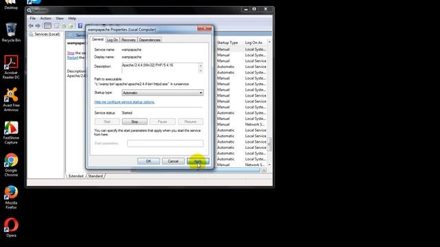Click the horizontal scrollbar right arrow in Services
440x247 pixels.
[264, 170]
